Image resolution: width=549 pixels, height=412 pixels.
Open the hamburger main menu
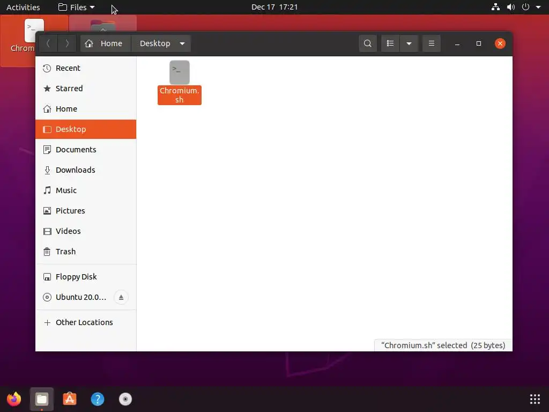pyautogui.click(x=432, y=43)
